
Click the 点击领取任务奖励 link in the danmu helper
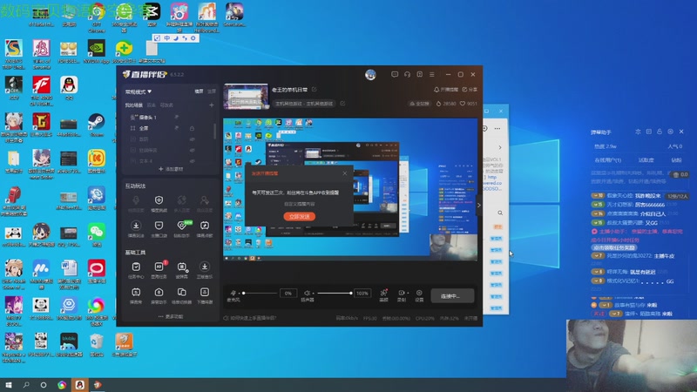[613, 247]
